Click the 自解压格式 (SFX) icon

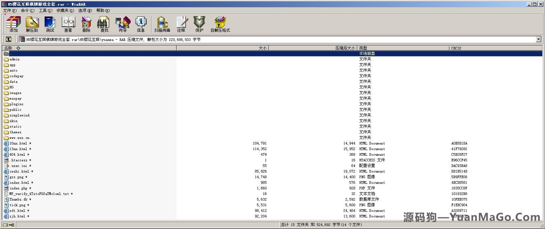(220, 24)
